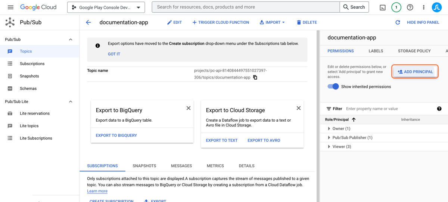448x202 pixels.
Task: Click GOT IT in the info banner
Action: coord(114,54)
